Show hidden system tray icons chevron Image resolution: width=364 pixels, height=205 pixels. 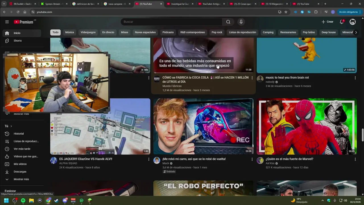pos(322,200)
